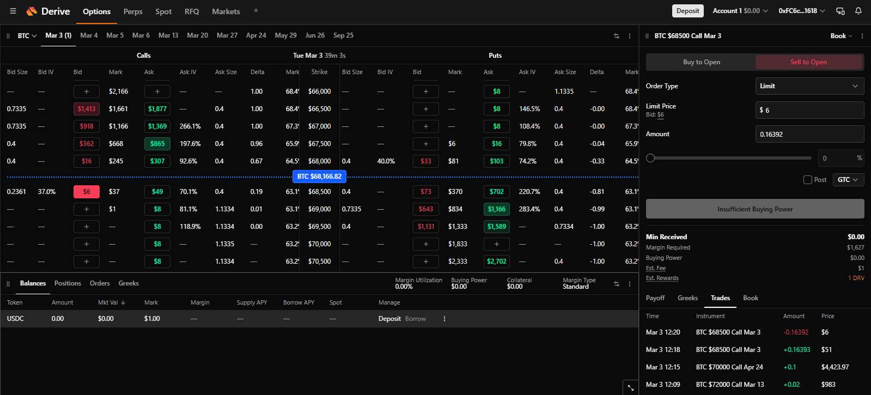Open the Perps tab
This screenshot has height=395, width=871.
tap(133, 11)
